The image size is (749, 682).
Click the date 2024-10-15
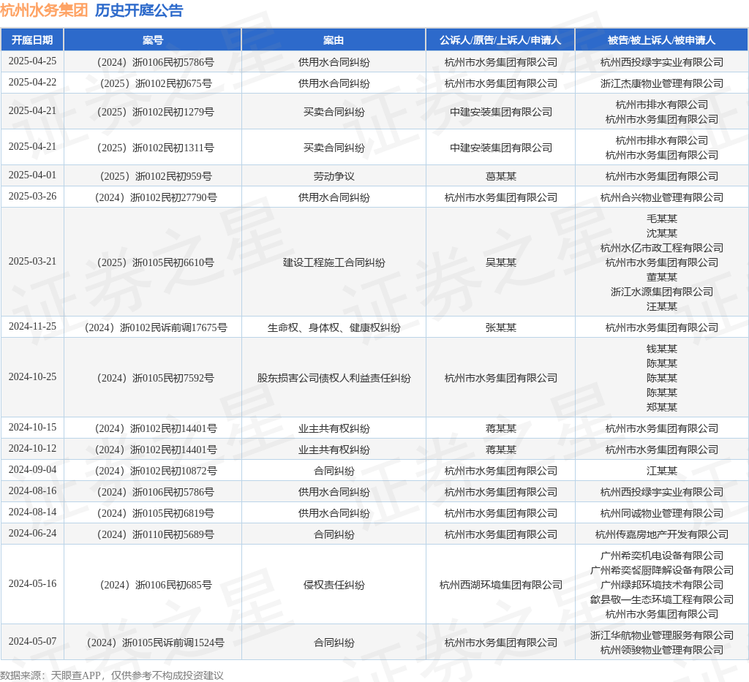point(32,427)
